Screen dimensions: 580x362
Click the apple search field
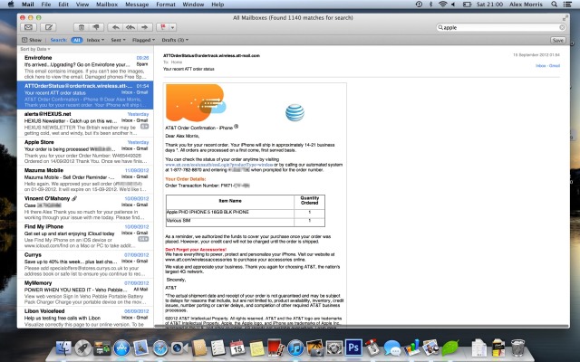click(501, 27)
